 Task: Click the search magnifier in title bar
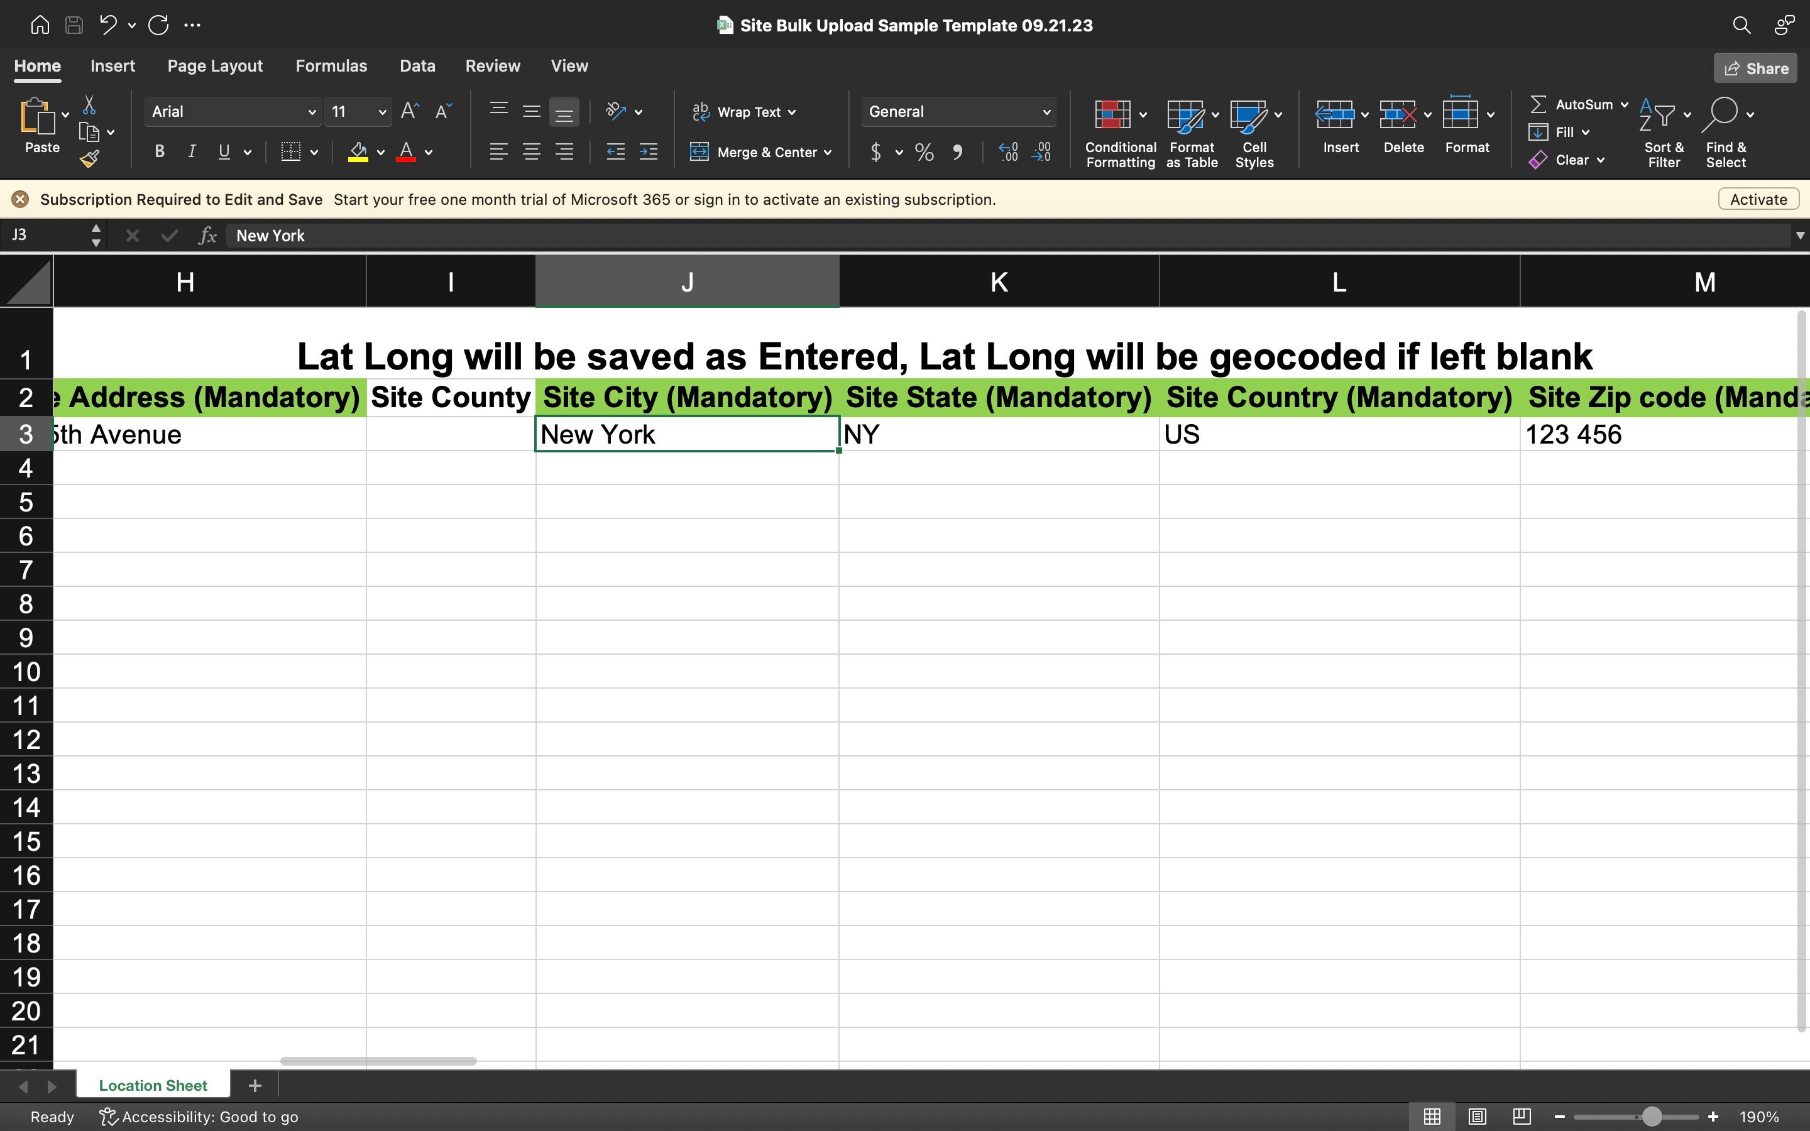tap(1741, 25)
